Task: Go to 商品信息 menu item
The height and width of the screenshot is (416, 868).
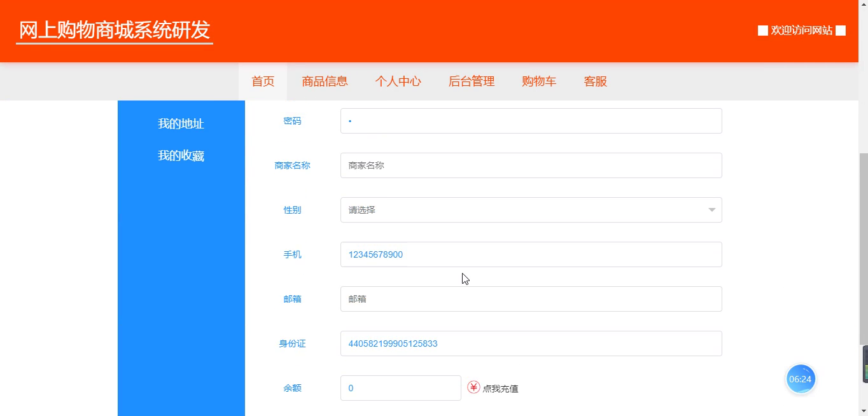Action: click(325, 81)
